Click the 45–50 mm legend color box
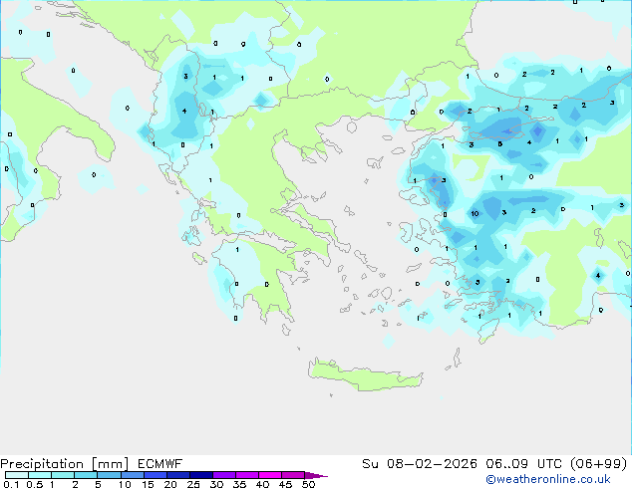The width and height of the screenshot is (632, 488). (x=293, y=475)
